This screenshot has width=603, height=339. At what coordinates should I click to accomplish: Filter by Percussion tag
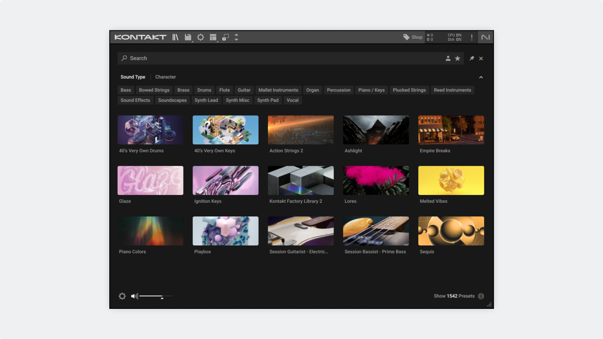coord(339,90)
